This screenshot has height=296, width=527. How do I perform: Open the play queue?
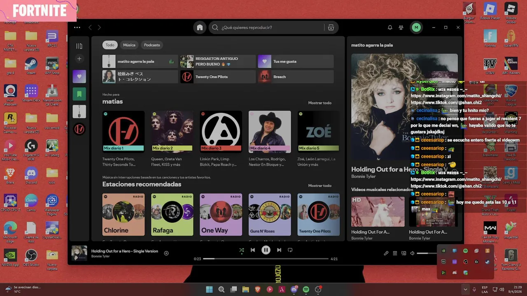pos(395,253)
